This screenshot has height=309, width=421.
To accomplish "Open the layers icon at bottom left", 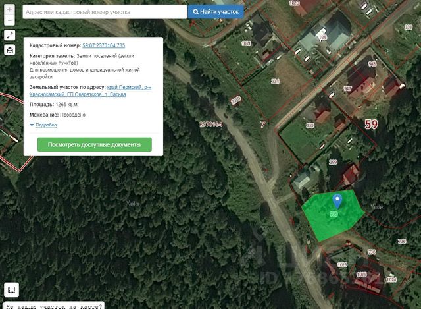I will coord(11,290).
